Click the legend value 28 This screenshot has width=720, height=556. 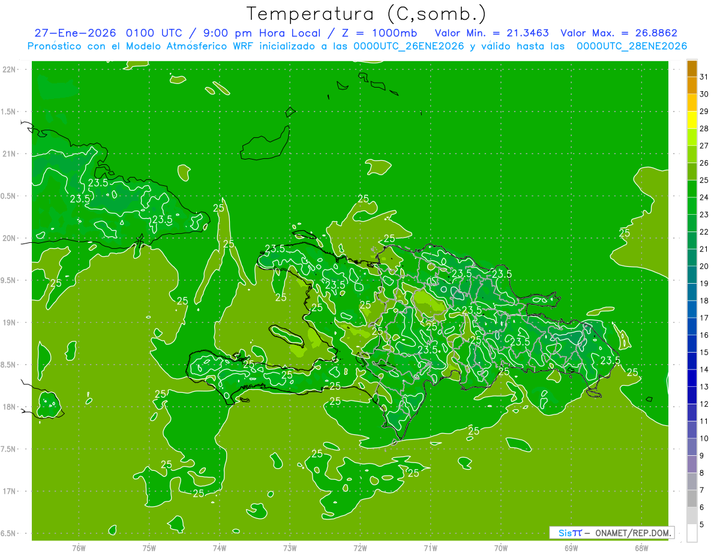click(704, 128)
